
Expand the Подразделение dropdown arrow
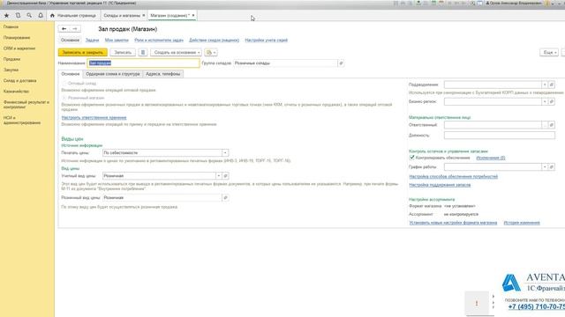(545, 85)
